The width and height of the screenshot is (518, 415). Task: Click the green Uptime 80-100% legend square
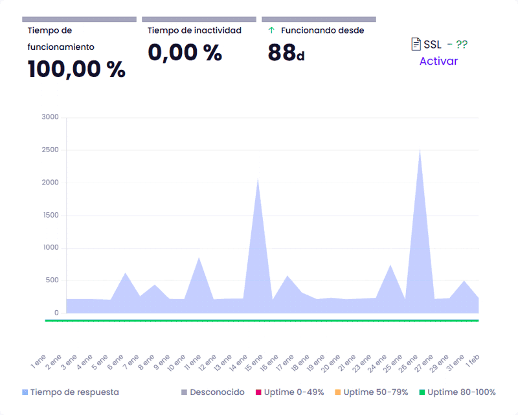[422, 392]
